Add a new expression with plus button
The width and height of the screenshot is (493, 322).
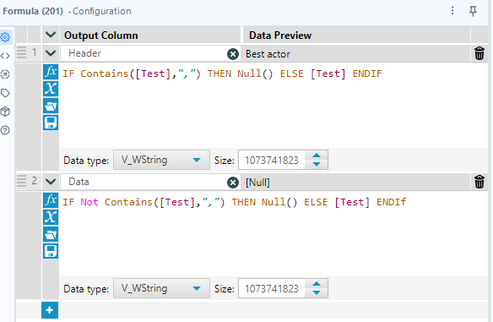[x=50, y=310]
